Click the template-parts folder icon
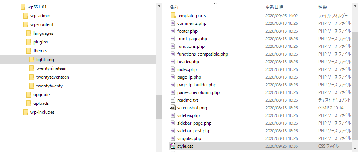 coord(173,16)
